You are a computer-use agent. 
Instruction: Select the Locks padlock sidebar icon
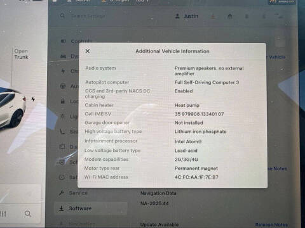click(63, 101)
